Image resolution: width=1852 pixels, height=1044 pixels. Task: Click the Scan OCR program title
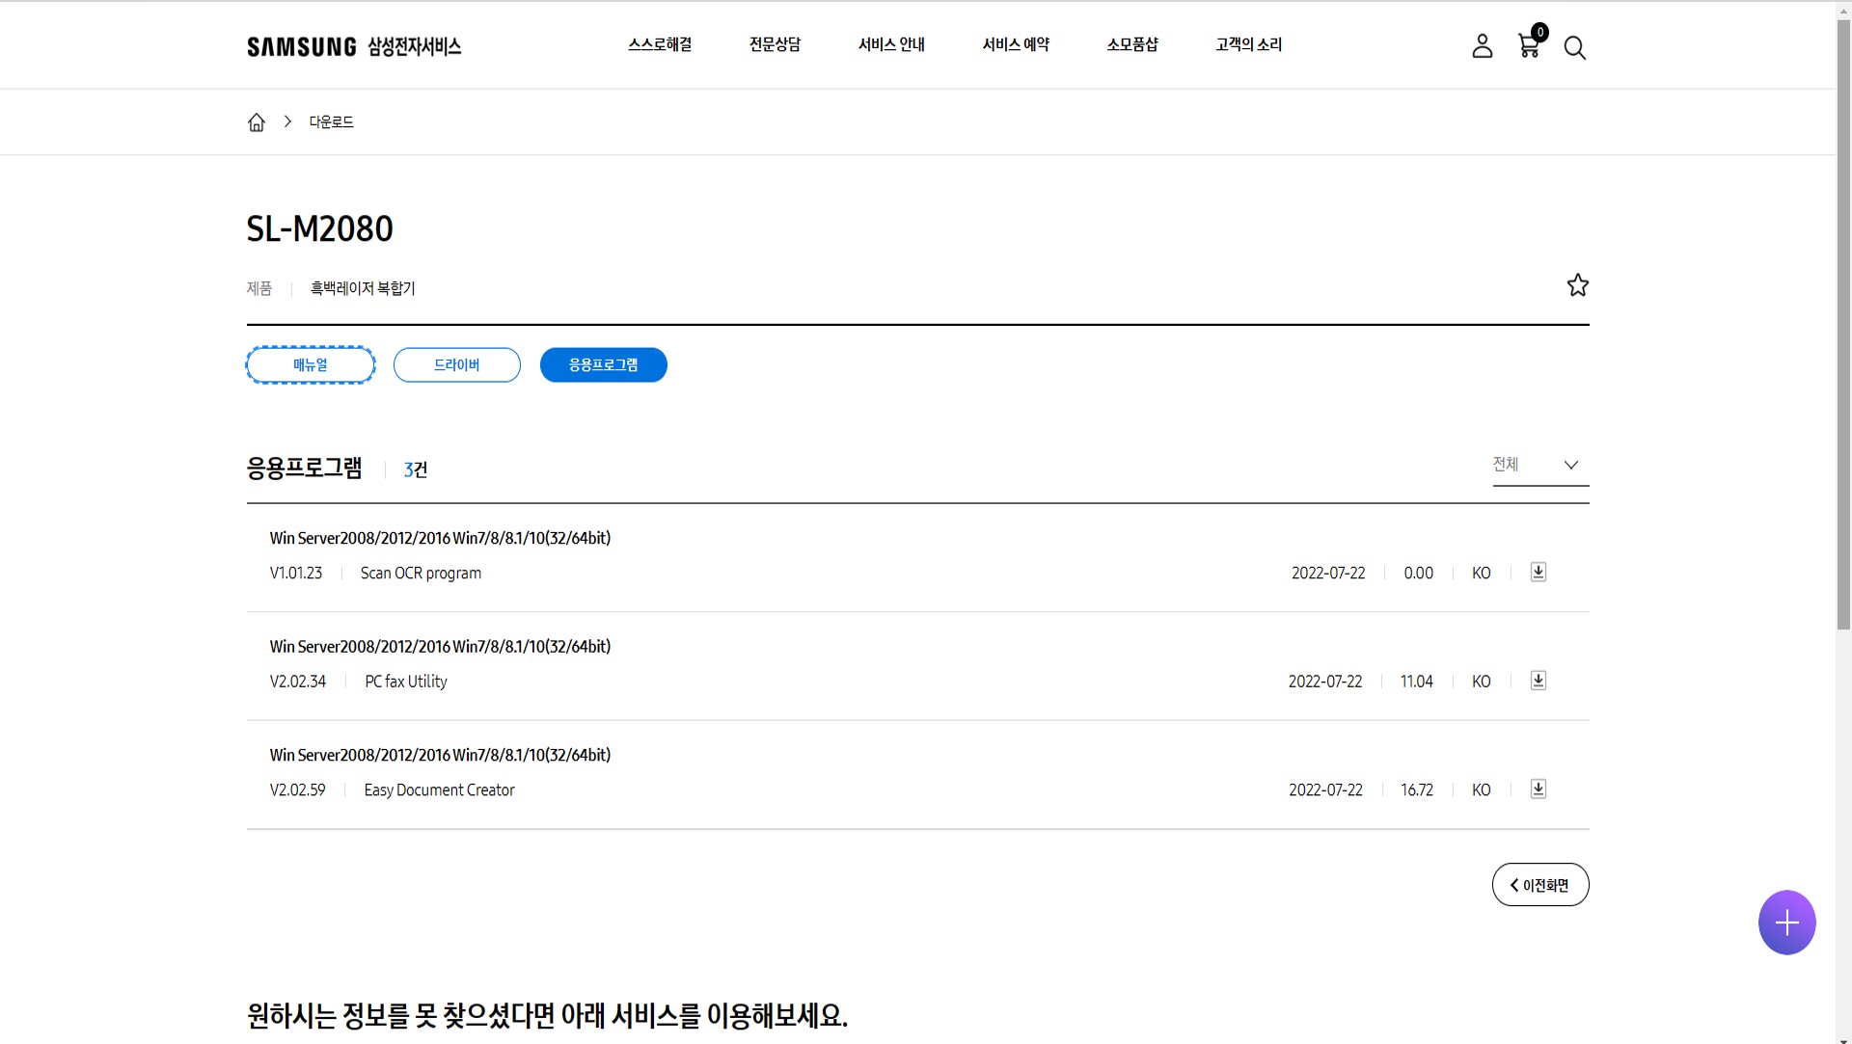(421, 572)
